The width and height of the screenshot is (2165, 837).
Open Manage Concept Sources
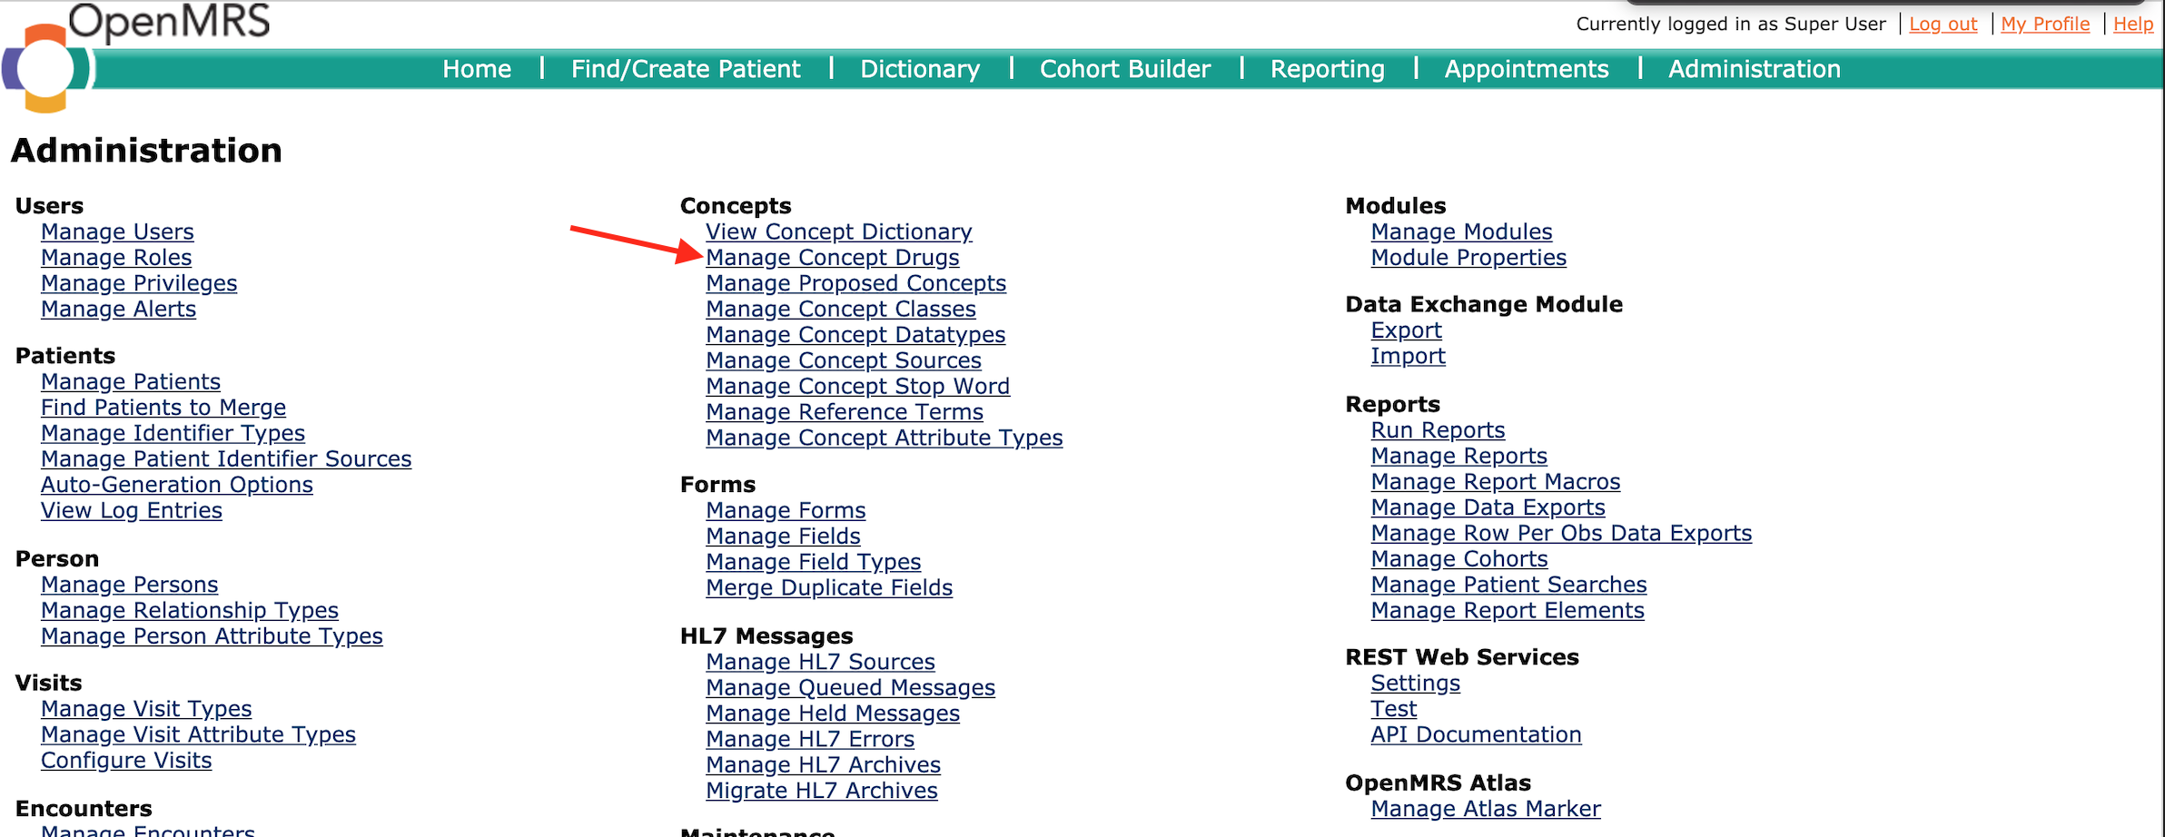coord(844,360)
